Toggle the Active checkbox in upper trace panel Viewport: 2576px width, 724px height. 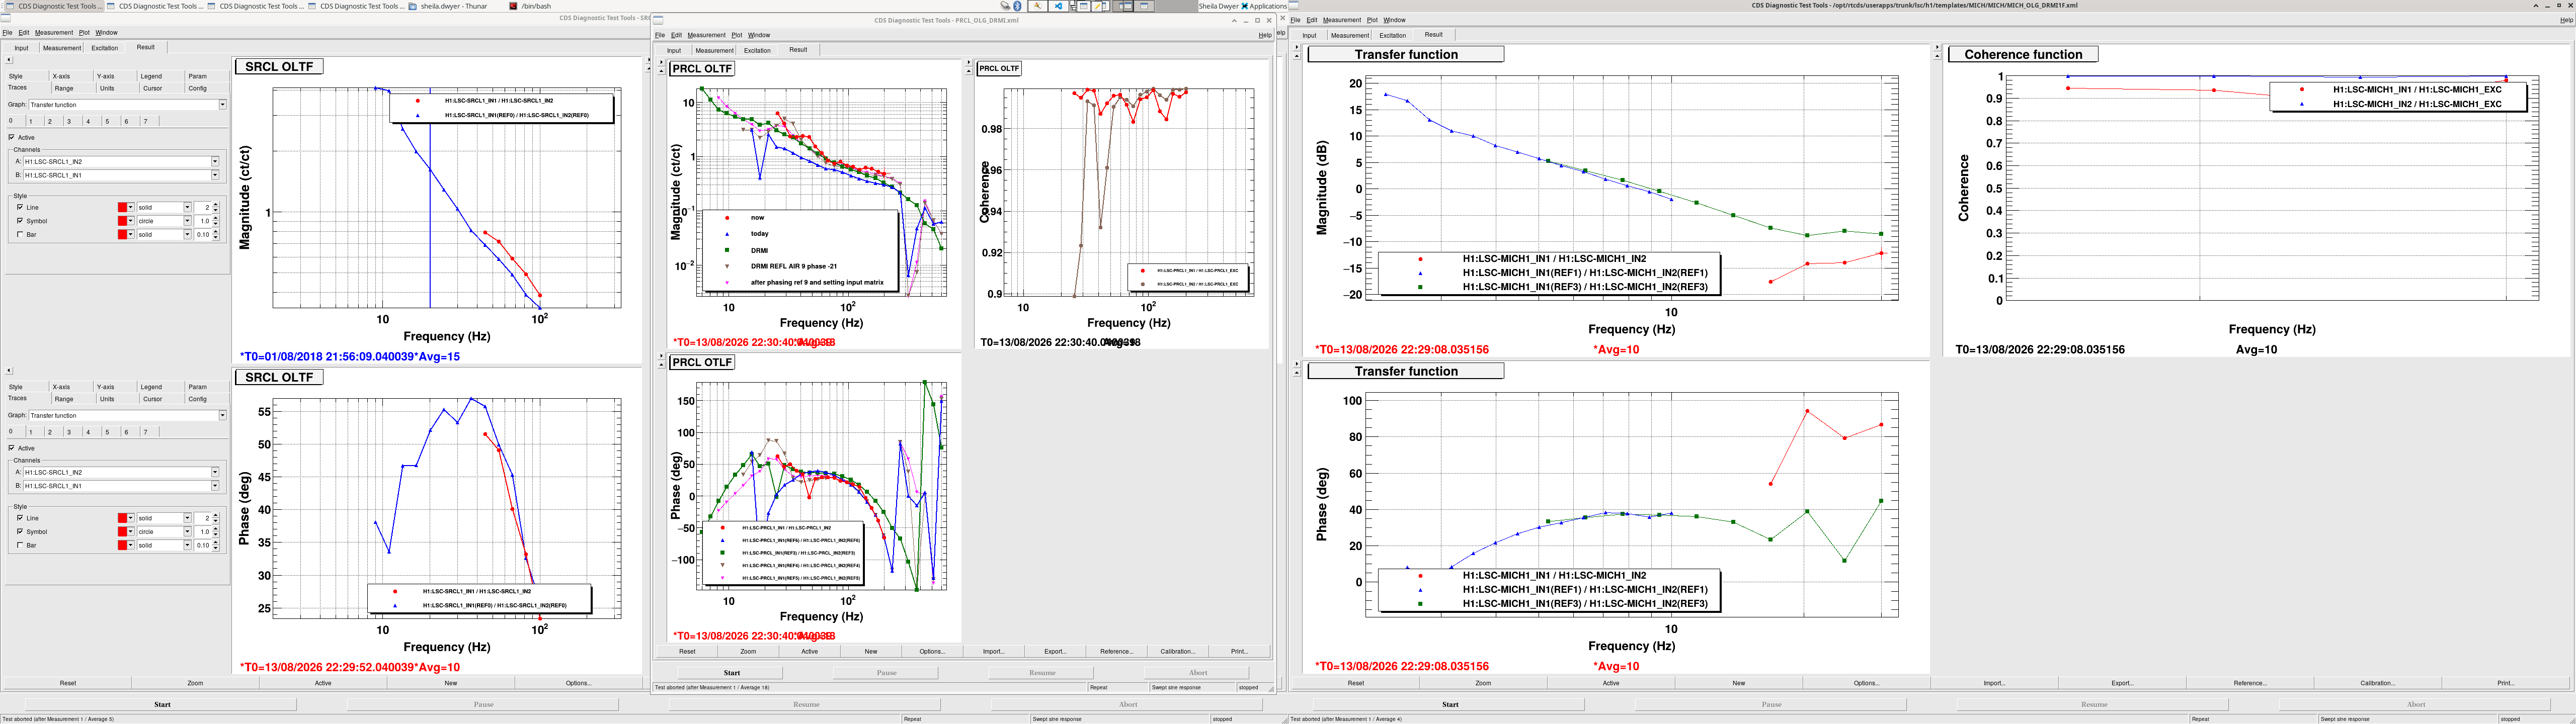coord(12,137)
